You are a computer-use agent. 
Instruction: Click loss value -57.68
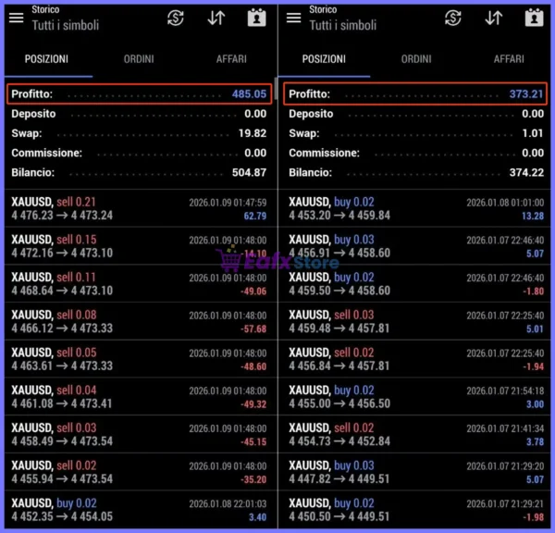253,329
